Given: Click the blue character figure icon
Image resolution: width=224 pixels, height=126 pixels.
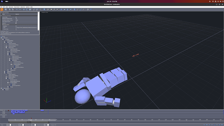Looking at the screenshot, I should [x=44, y=9].
